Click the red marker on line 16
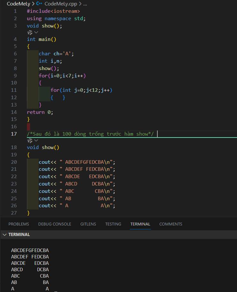Screen dimensions: 237x292 [x=28, y=127]
